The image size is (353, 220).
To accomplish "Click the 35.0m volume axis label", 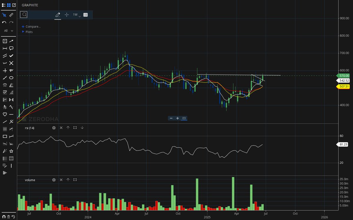I will point(344,179).
